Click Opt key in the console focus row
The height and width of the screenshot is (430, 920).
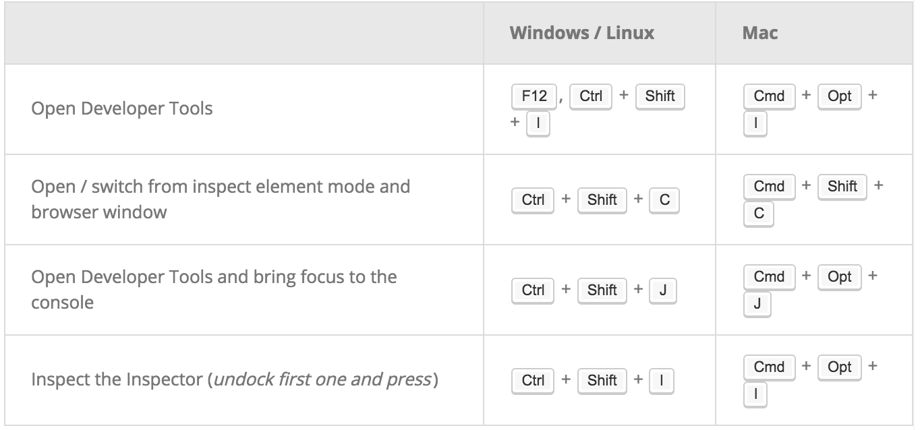(x=839, y=276)
